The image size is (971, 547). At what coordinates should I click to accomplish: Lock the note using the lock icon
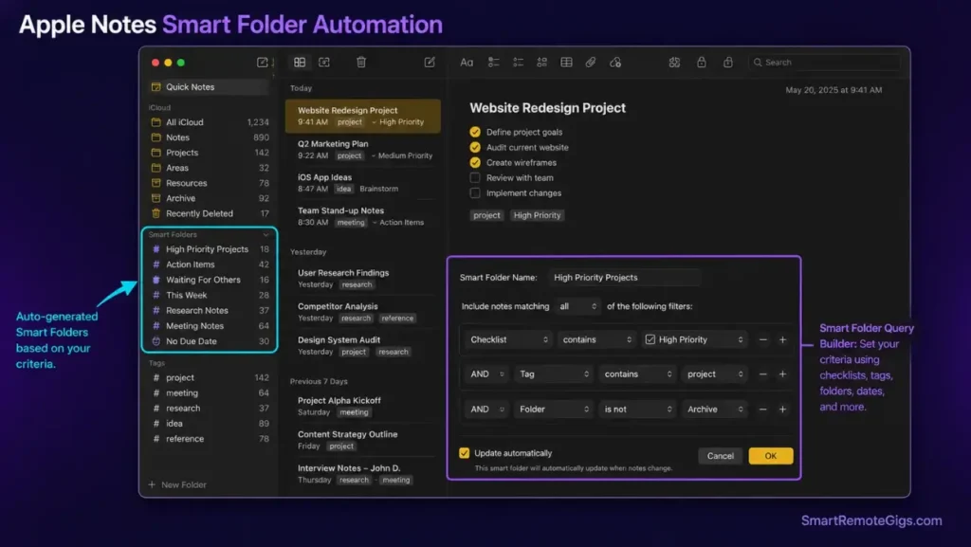pos(701,62)
